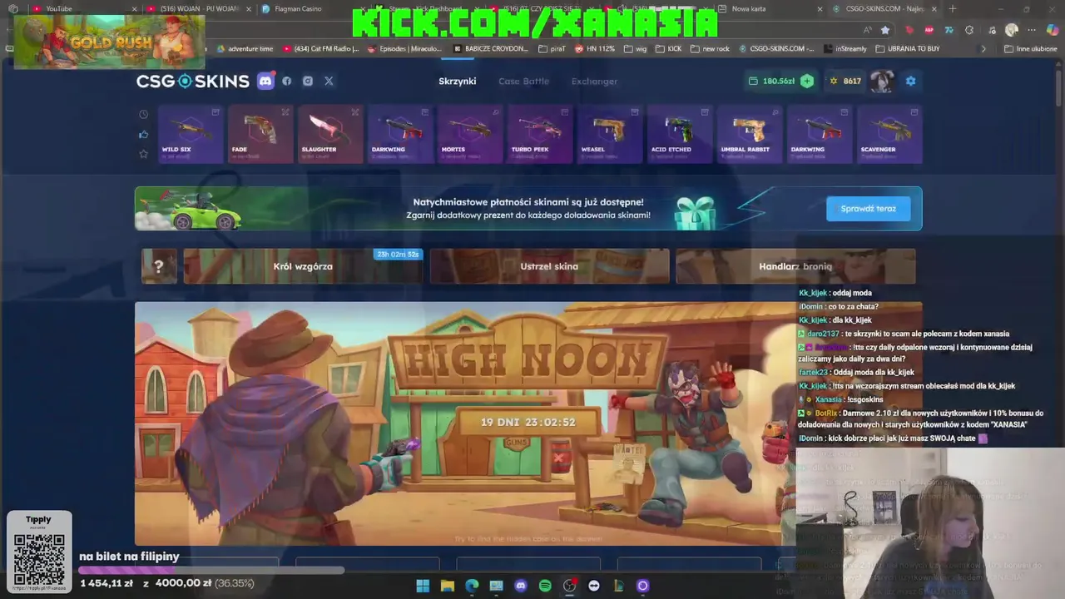The image size is (1065, 599).
Task: Close the CSGO-SKINS.COM browser tab
Action: pos(934,9)
